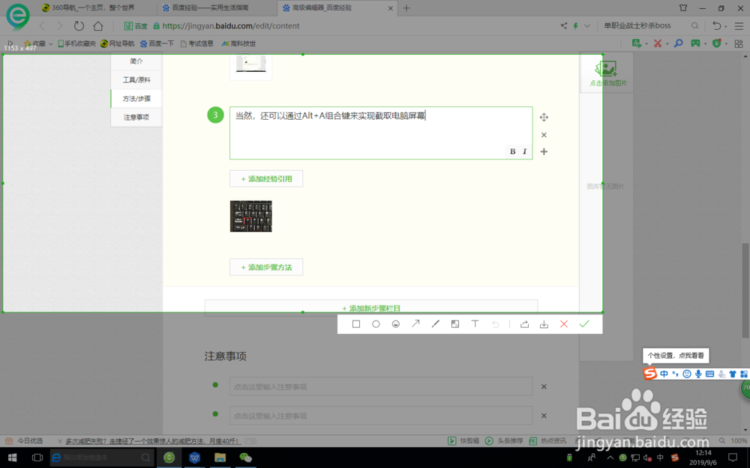
Task: Select the brush pen tool
Action: [x=435, y=323]
